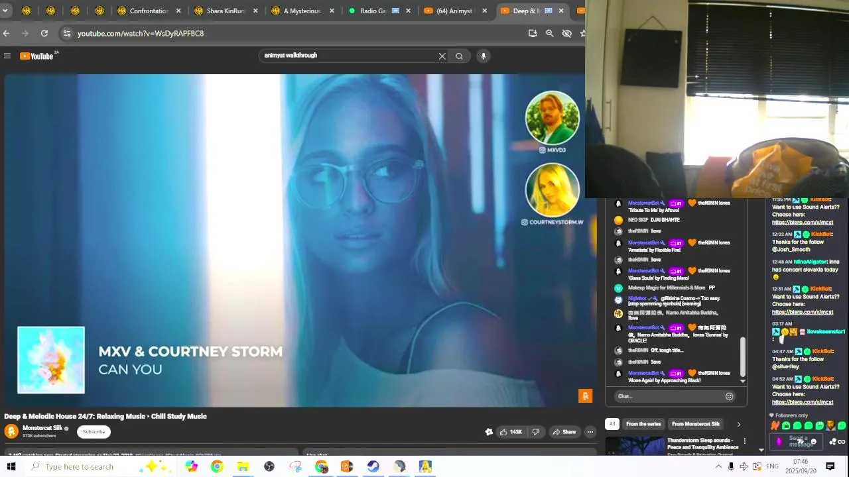Viewport: 849px width, 477px height.
Task: Start voice search with microphone
Action: pyautogui.click(x=484, y=56)
